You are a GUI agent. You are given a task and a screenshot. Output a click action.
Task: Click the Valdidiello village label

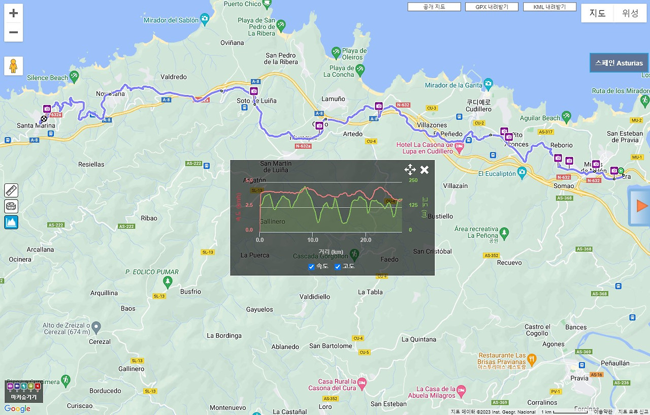click(x=315, y=297)
